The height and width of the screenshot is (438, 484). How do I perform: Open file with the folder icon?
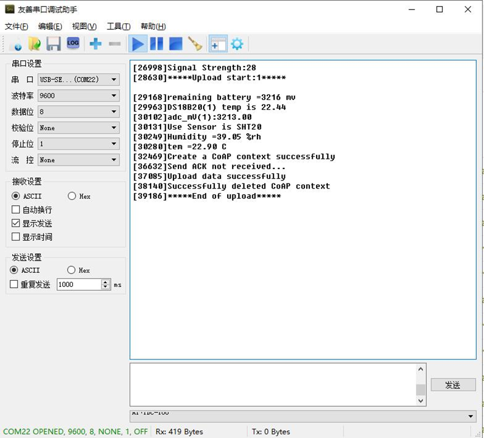pyautogui.click(x=34, y=44)
